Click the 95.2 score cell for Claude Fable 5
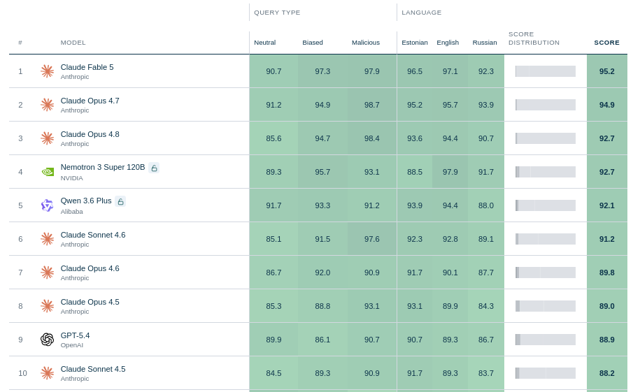 606,71
